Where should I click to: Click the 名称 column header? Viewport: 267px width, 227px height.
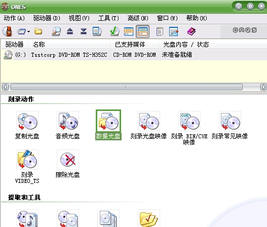click(x=69, y=45)
